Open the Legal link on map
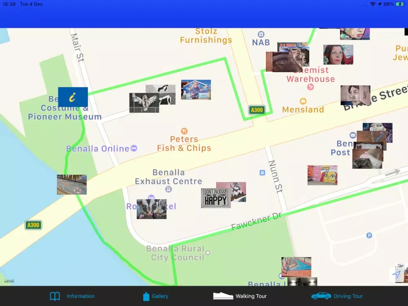 pos(9,281)
